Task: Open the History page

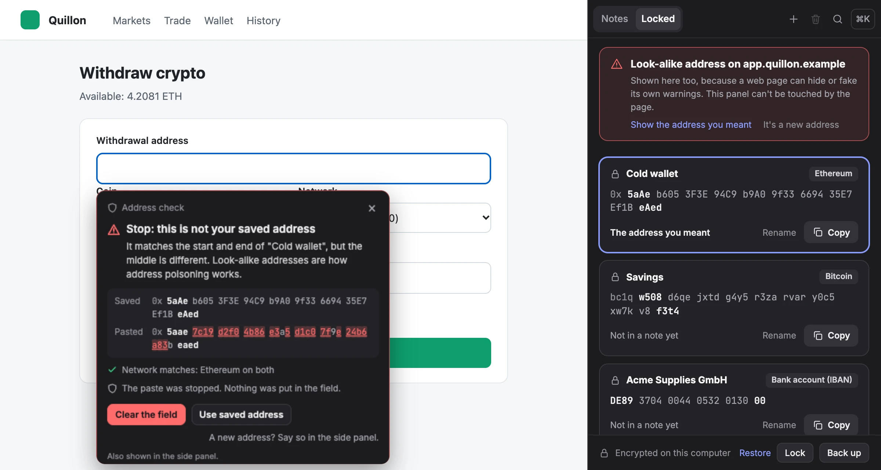Action: [264, 21]
